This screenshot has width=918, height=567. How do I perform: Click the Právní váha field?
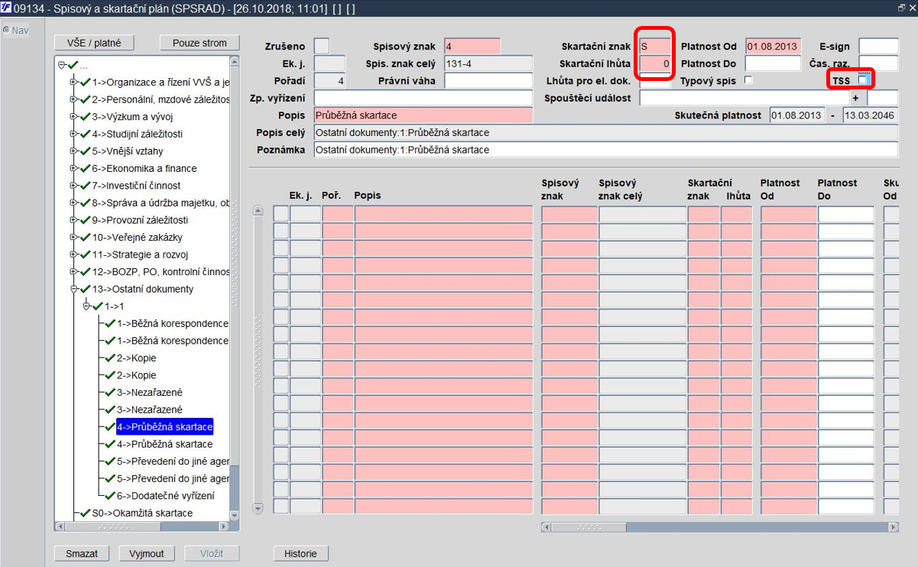(x=488, y=80)
